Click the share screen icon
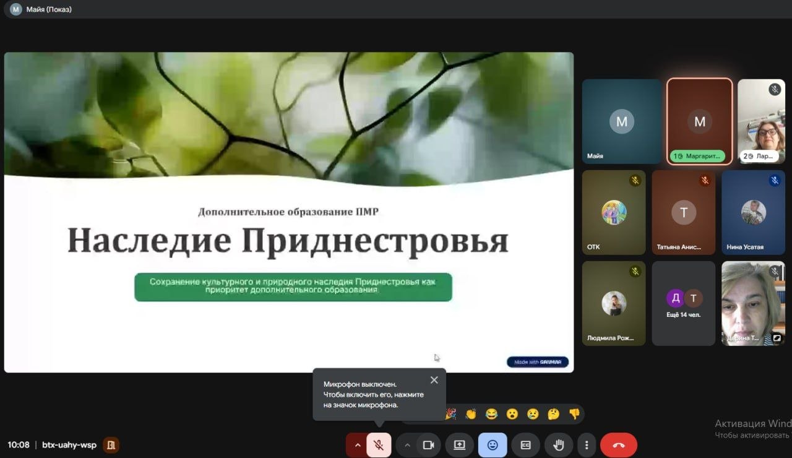 click(x=459, y=445)
